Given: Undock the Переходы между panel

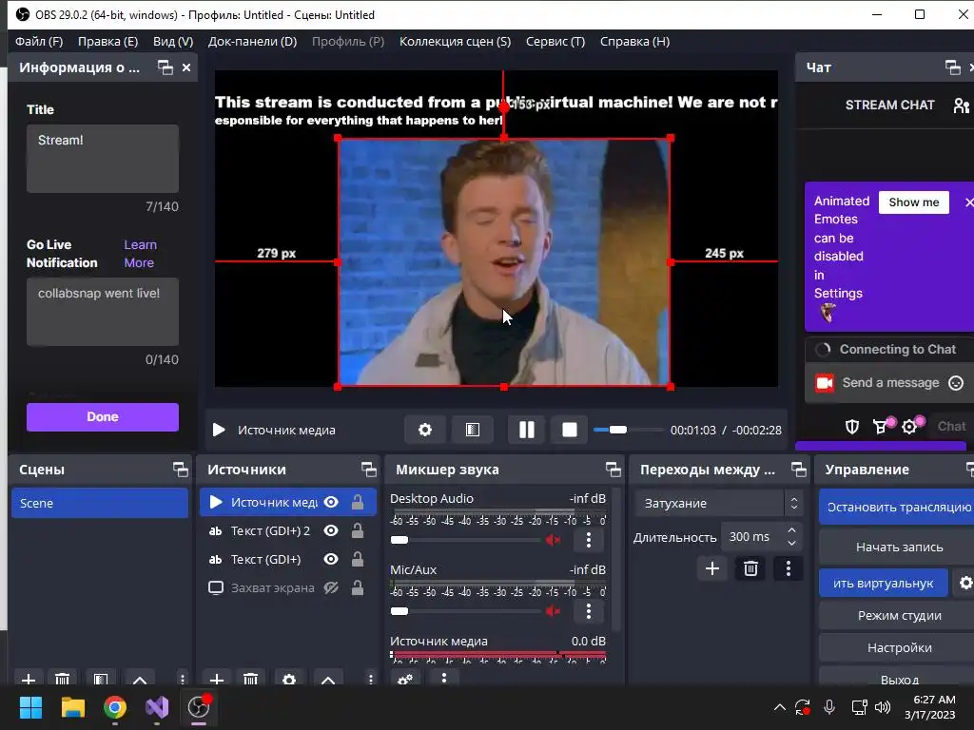Looking at the screenshot, I should point(799,470).
